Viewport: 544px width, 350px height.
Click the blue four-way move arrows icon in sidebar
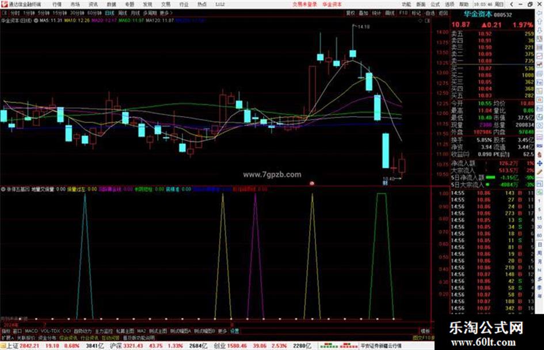[539, 163]
